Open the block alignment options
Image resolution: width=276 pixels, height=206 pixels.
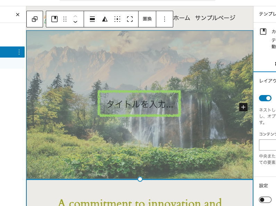pyautogui.click(x=92, y=19)
